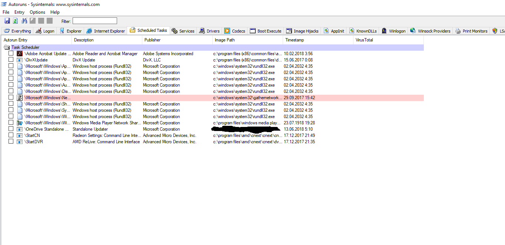Toggle the Adobe Acrobat Update checkbox
Screen dimensions: 505x245
click(x=11, y=54)
